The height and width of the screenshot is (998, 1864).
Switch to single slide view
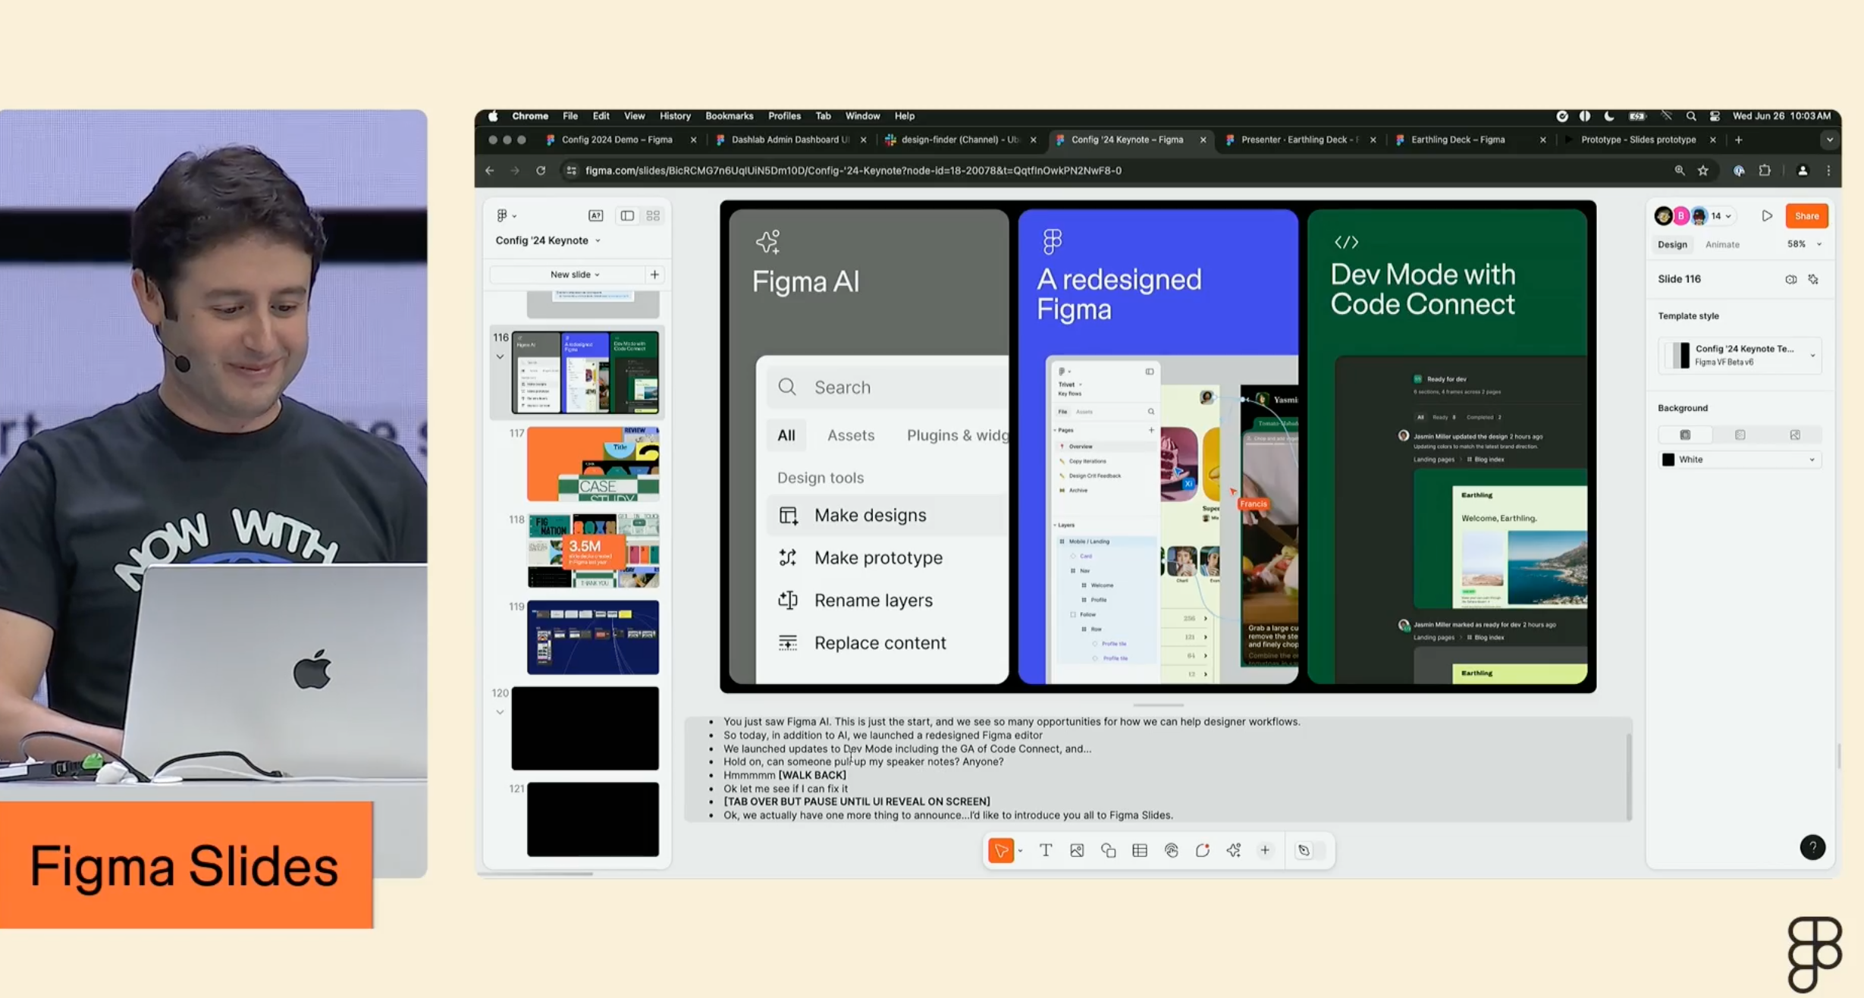[627, 216]
